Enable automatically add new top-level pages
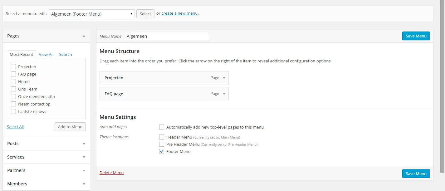The width and height of the screenshot is (445, 191). (162, 127)
